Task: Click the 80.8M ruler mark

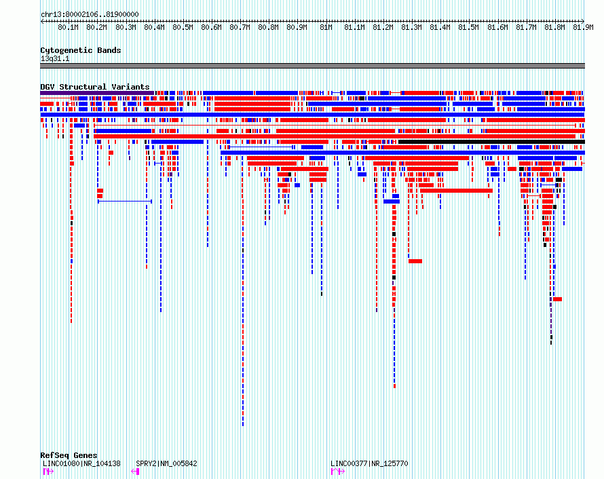Action: (x=269, y=27)
